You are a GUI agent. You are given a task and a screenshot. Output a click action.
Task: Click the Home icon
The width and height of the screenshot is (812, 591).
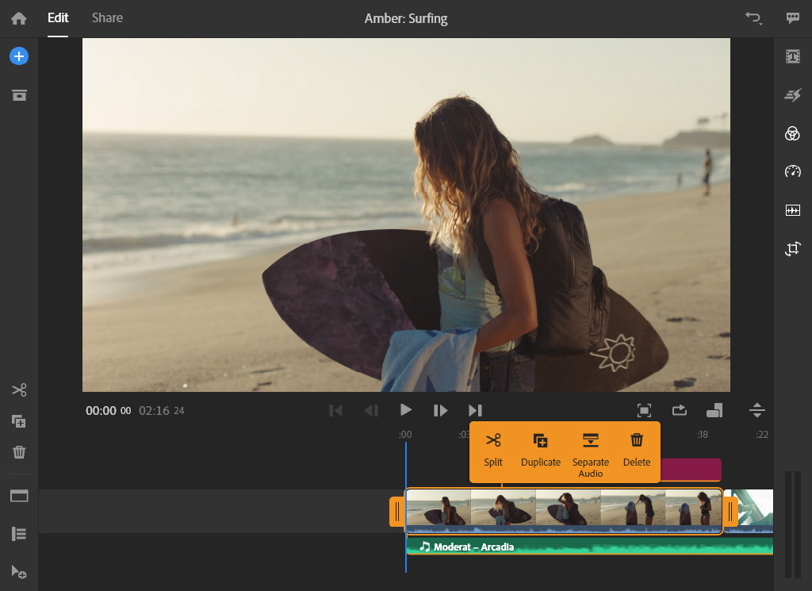tap(19, 18)
